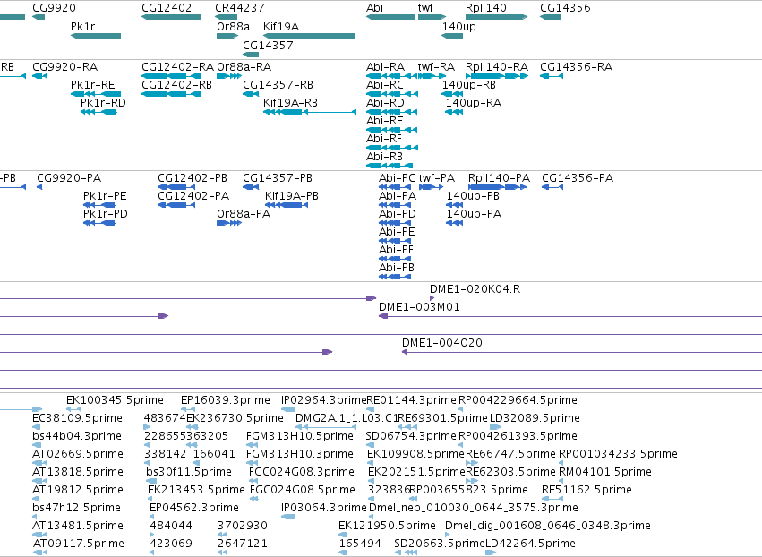Open the FGM313H10.5prime EST label

(300, 436)
